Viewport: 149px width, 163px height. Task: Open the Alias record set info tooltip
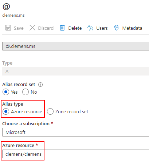40,85
